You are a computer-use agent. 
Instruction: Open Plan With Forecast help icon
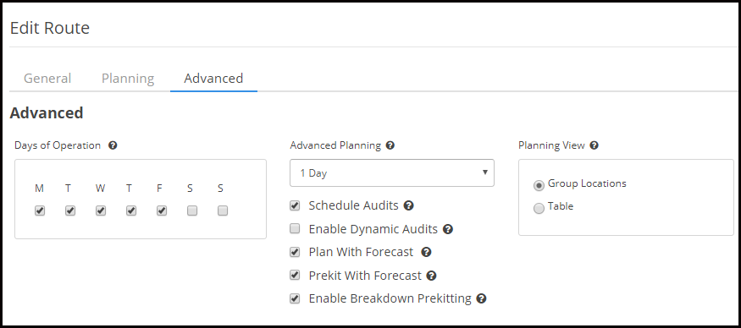coord(426,252)
